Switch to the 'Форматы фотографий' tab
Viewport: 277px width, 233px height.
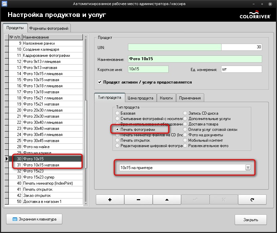tap(49, 28)
